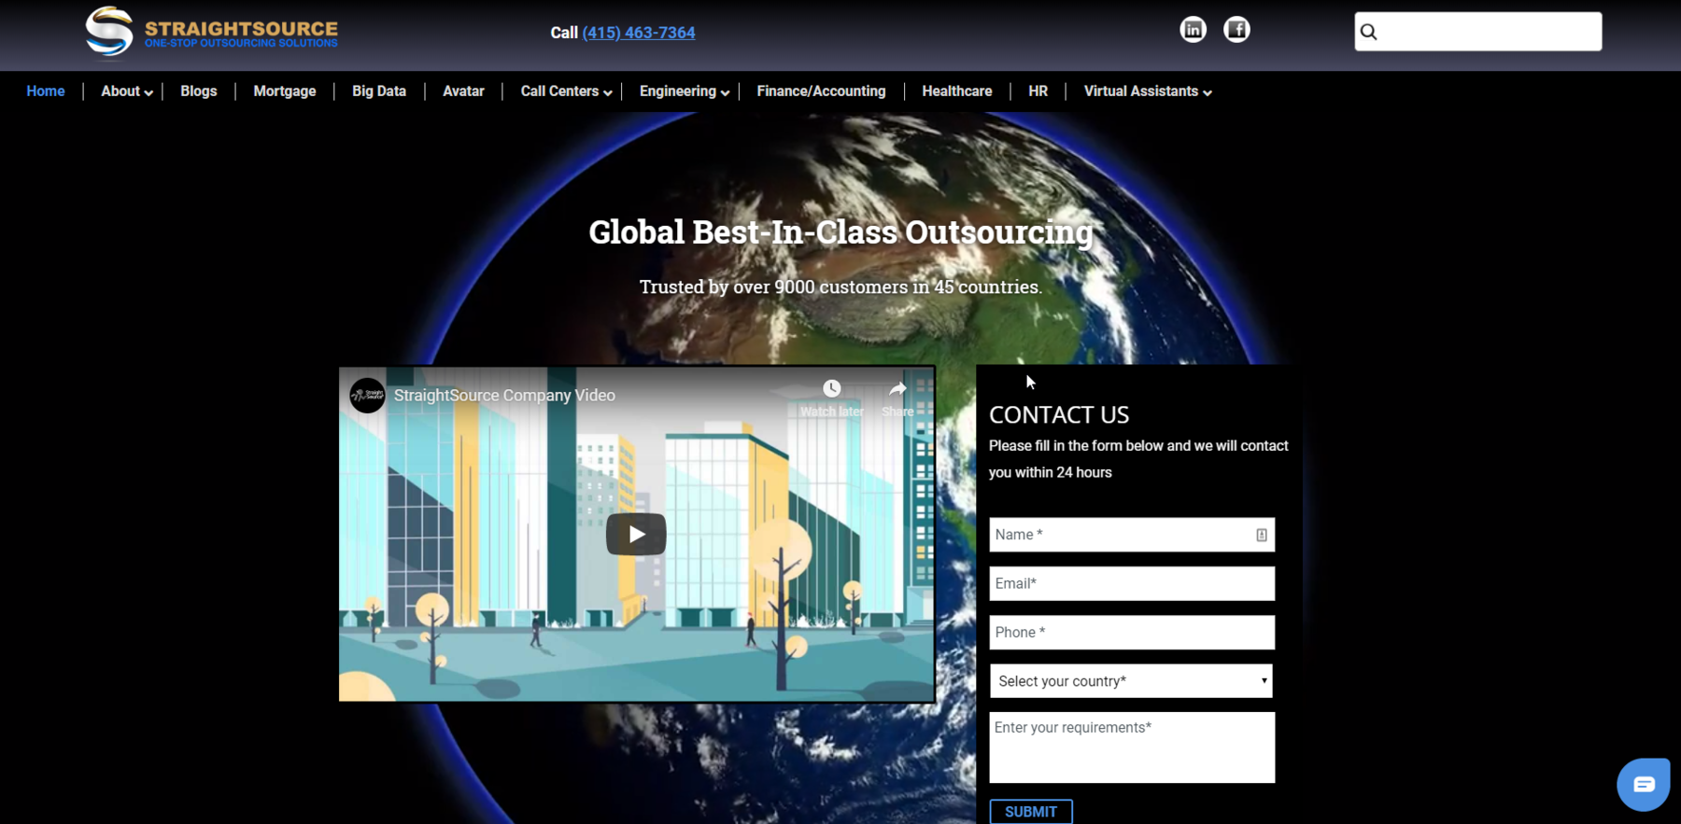Click into the Phone field
1681x824 pixels.
point(1132,633)
